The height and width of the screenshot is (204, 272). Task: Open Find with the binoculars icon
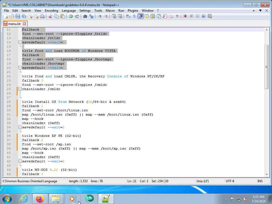pyautogui.click(x=85, y=16)
